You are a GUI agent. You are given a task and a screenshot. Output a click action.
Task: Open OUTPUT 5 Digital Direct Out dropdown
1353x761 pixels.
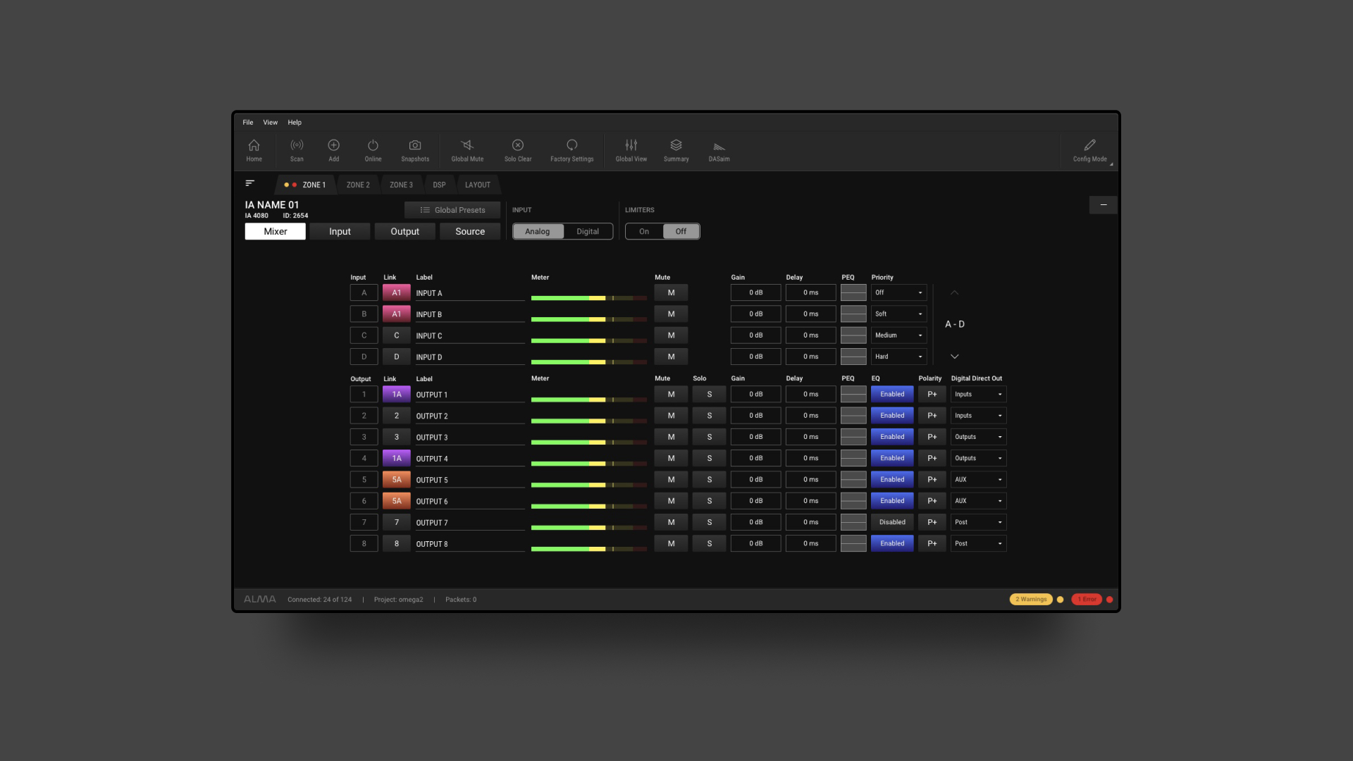pos(978,480)
